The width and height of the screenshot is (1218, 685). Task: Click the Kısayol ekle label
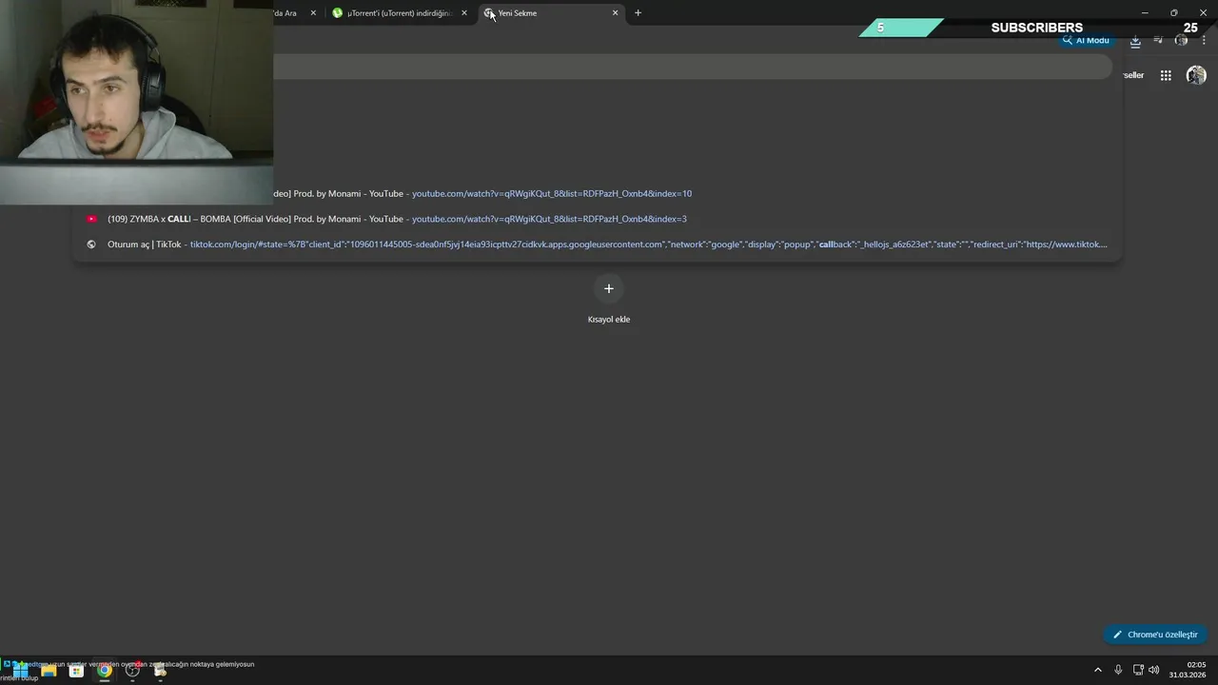609,320
